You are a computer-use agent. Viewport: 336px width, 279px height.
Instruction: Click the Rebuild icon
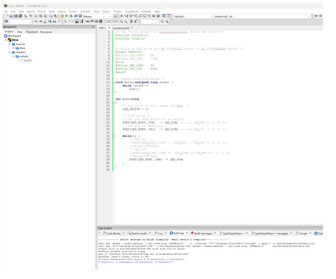[x=76, y=16]
